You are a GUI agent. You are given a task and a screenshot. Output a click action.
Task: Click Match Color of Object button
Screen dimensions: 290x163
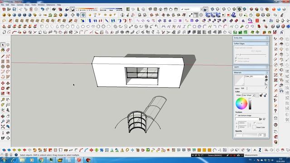click(x=261, y=96)
